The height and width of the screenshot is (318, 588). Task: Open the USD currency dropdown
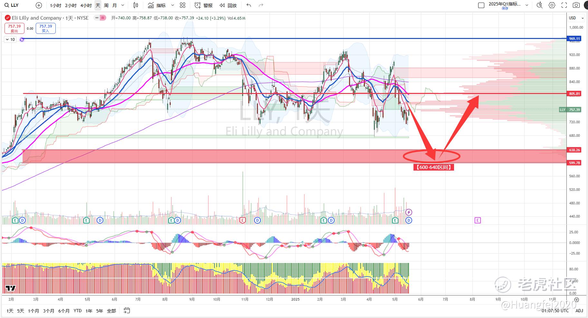pyautogui.click(x=576, y=18)
